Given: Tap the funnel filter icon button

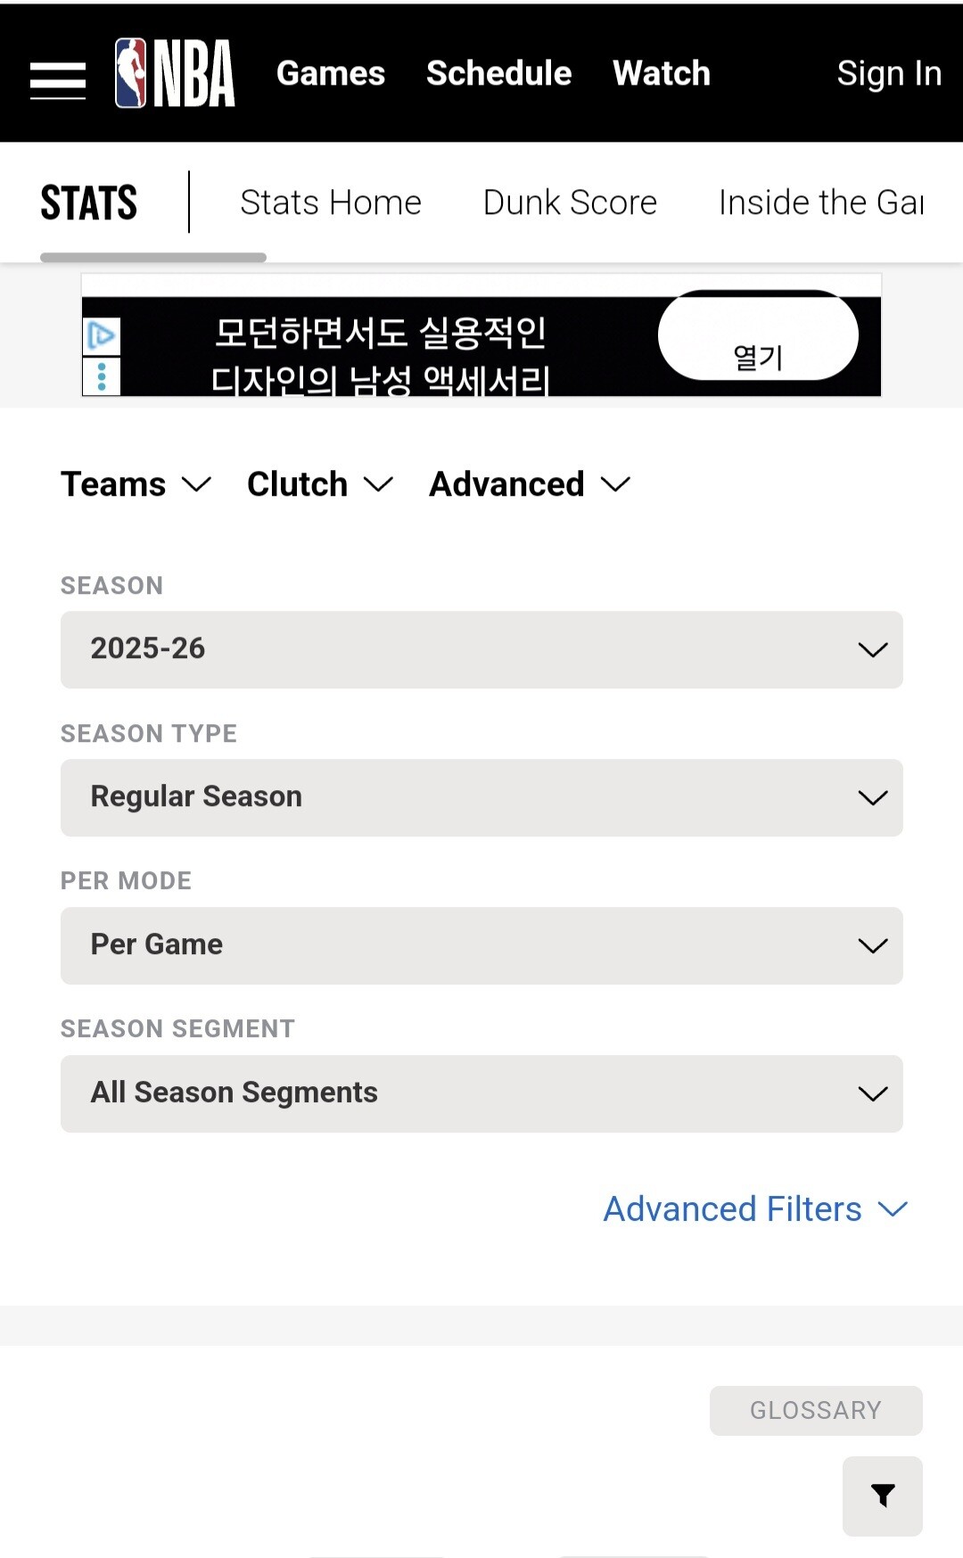Looking at the screenshot, I should (882, 1496).
